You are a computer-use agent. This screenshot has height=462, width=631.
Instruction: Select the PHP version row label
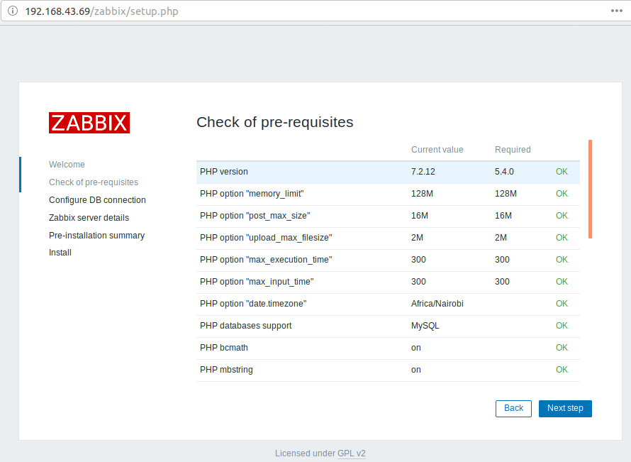pos(224,172)
